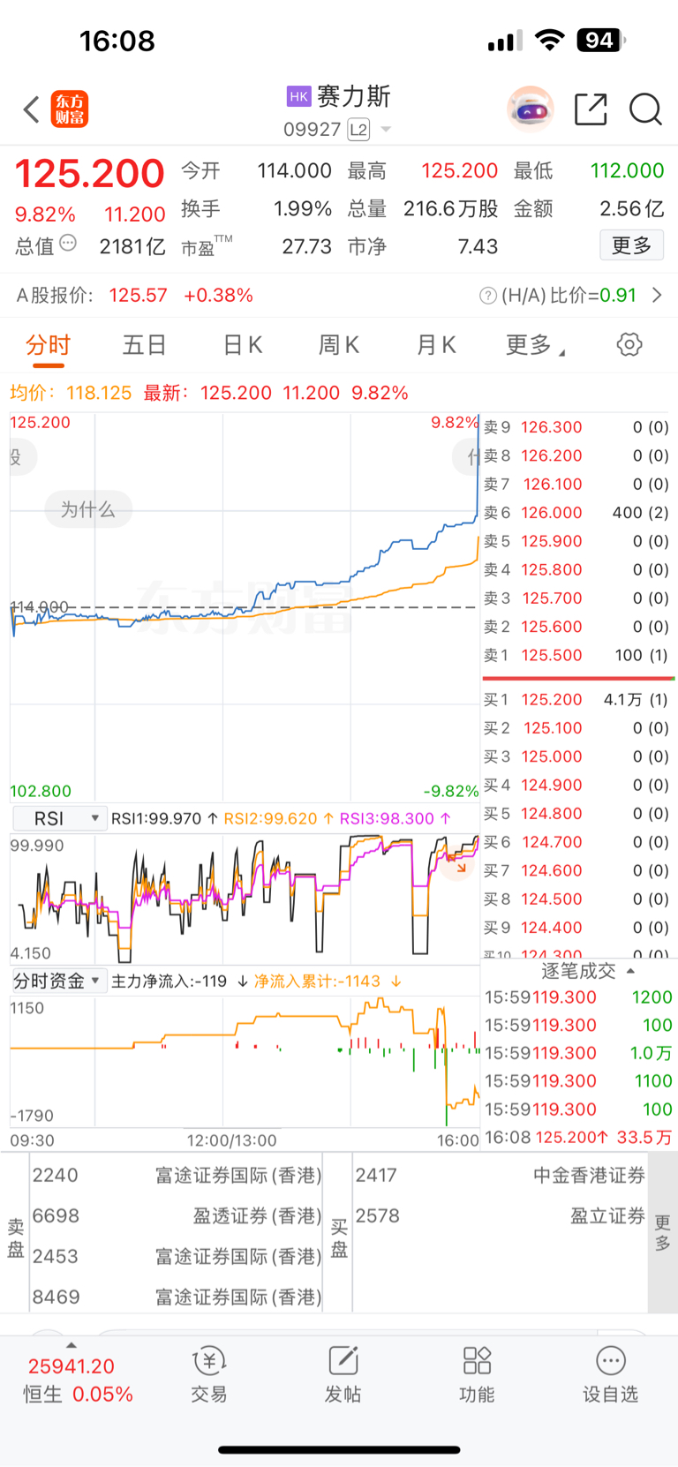
Task: Tap the 逐笔成交 header label
Action: [x=577, y=971]
